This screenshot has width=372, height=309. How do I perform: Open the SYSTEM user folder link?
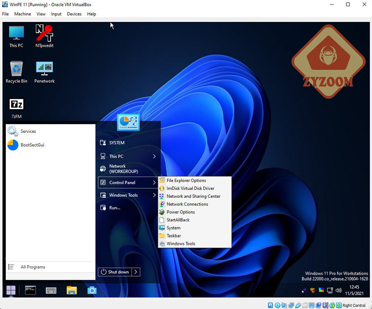pos(128,143)
